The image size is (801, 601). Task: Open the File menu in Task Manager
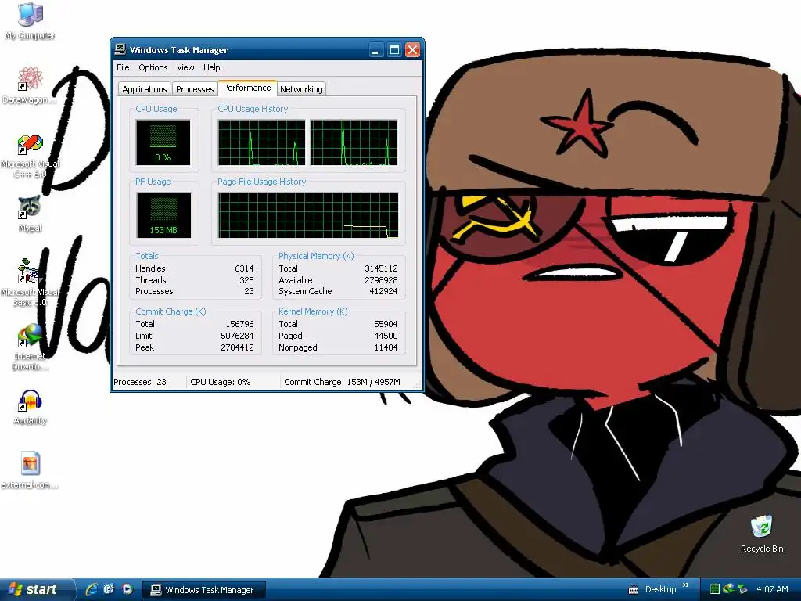point(123,67)
